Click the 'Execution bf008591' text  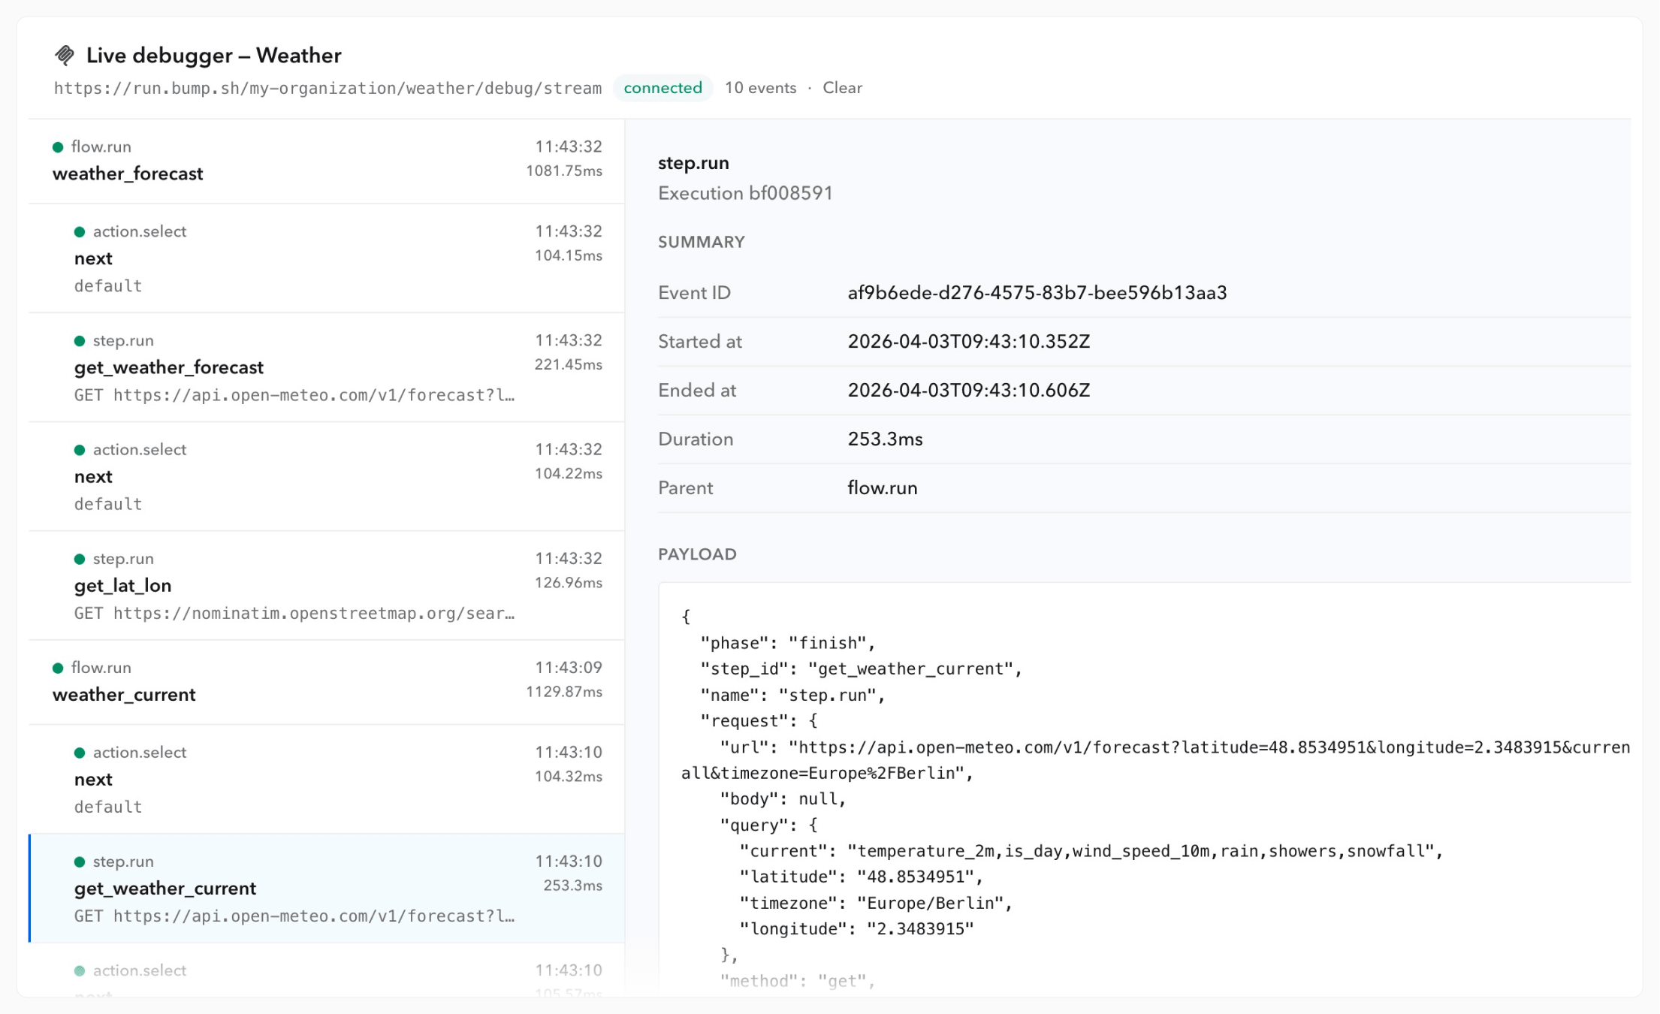coord(745,193)
